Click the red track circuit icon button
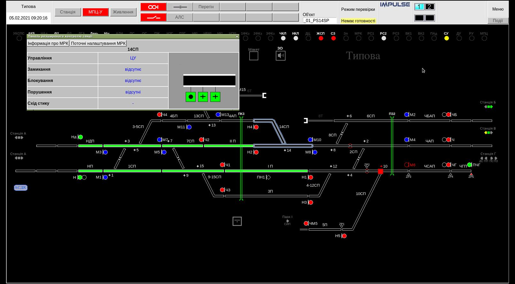Viewport: 515px width, 284px height. coord(153,7)
